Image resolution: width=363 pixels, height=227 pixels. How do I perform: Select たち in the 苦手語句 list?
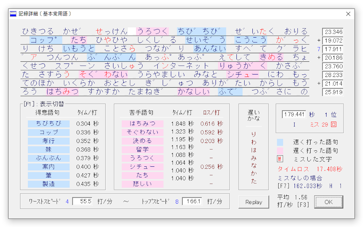tap(143, 175)
